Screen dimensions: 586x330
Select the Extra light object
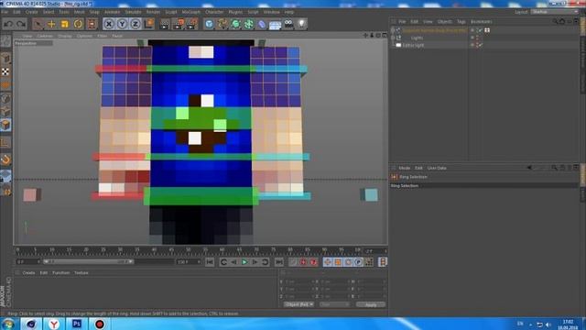pos(413,45)
